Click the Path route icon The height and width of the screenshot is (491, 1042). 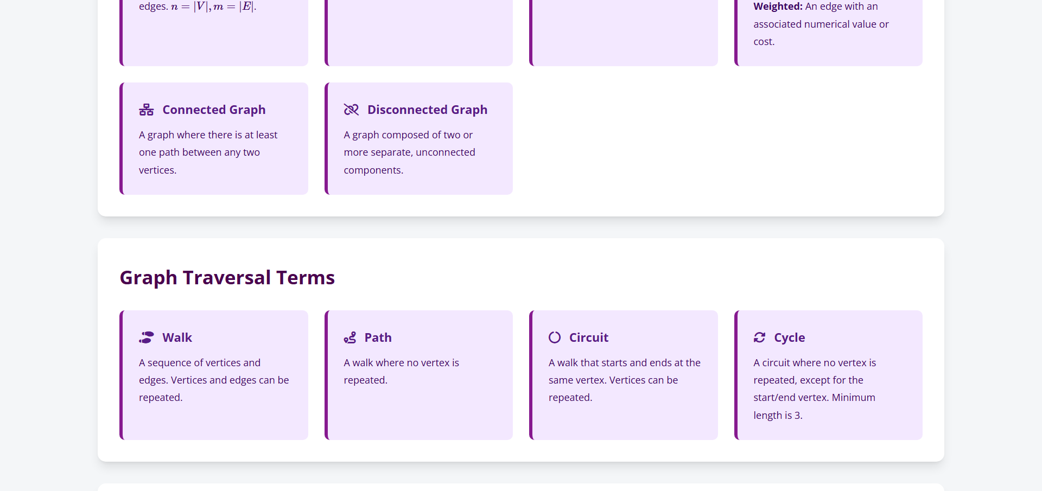point(350,337)
